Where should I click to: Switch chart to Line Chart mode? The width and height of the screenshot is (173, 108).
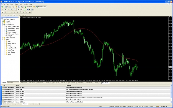pyautogui.click(x=8, y=9)
